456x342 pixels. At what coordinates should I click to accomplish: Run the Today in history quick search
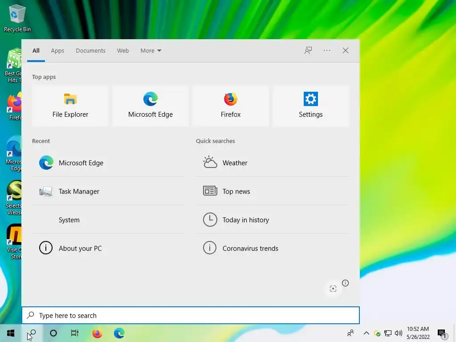pyautogui.click(x=273, y=220)
